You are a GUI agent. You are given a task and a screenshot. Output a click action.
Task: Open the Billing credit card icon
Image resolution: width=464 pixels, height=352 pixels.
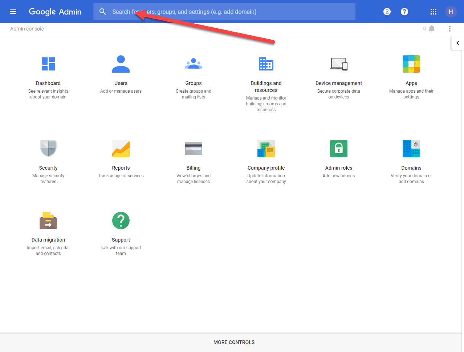click(x=194, y=148)
